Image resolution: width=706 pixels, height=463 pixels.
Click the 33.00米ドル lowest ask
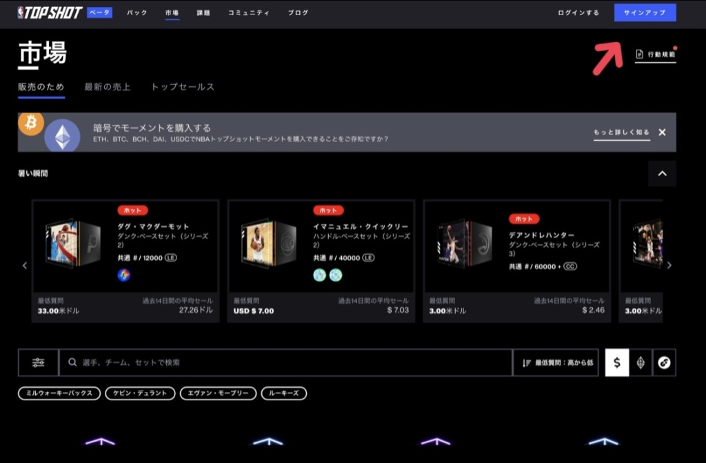[x=58, y=311]
